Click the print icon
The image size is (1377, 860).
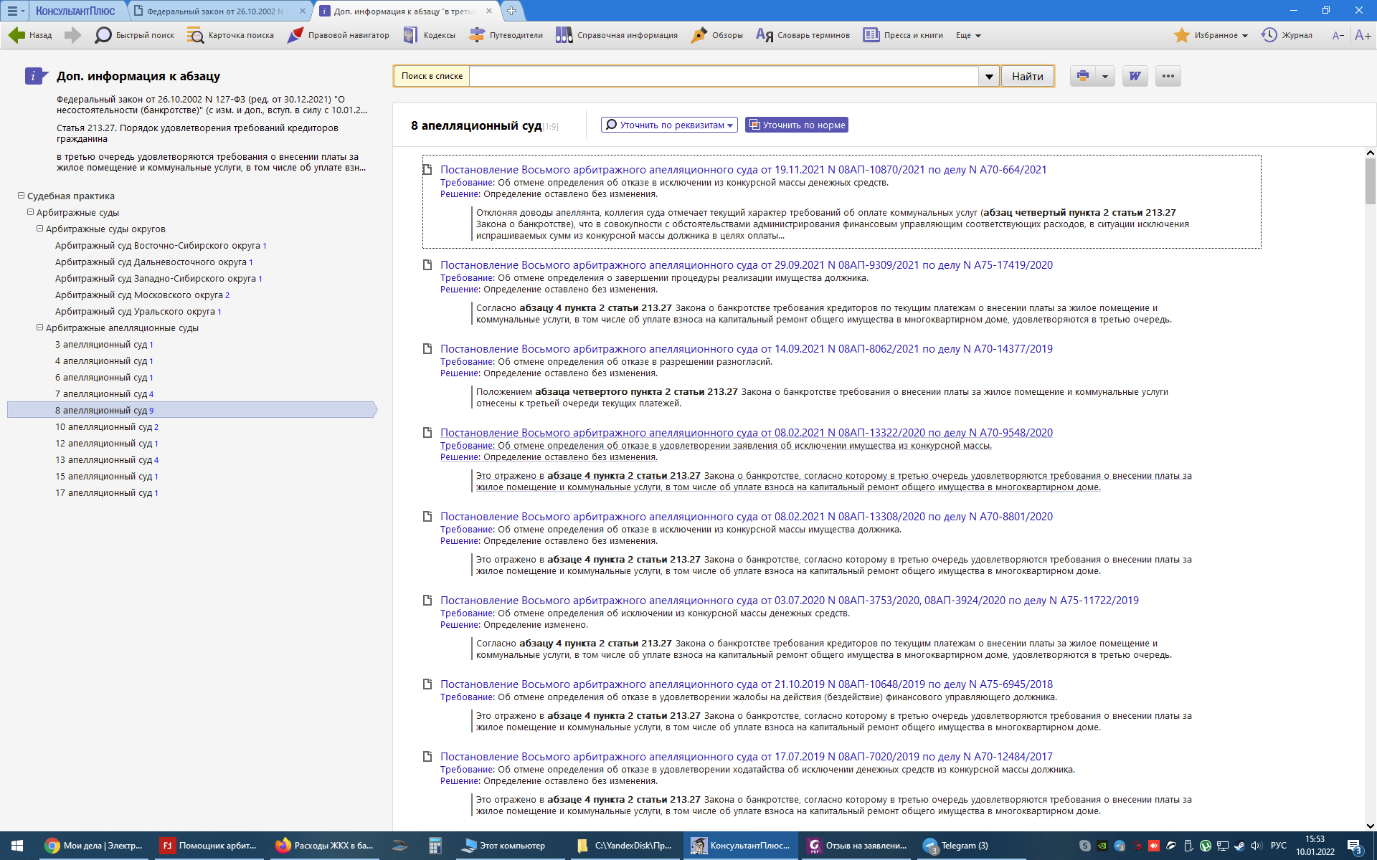(1083, 76)
